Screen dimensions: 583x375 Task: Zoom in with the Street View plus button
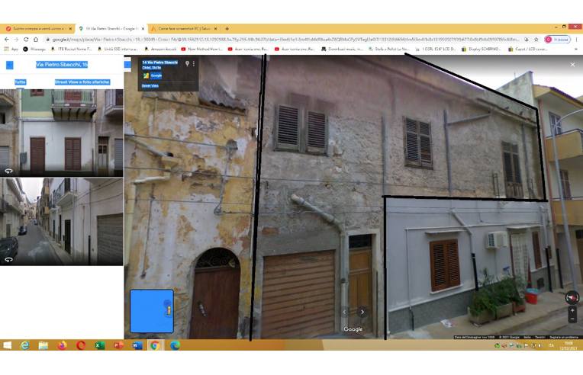coord(572,311)
